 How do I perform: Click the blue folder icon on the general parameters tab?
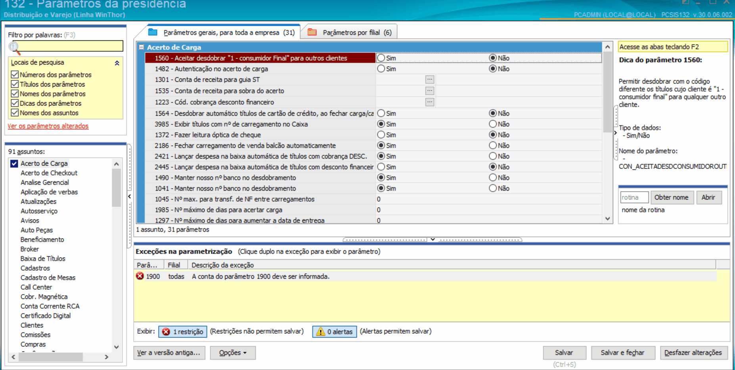click(153, 32)
